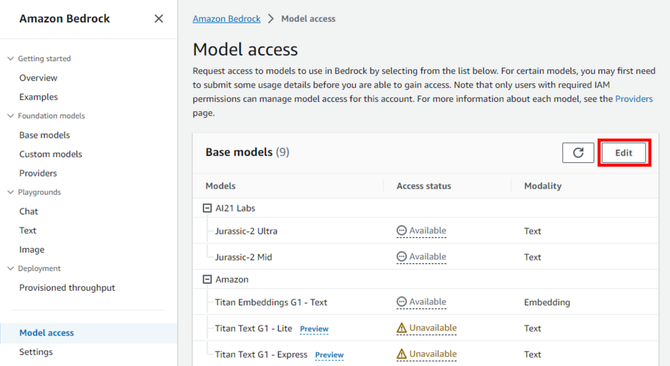
Task: Collapse the Playgrounds section
Action: pyautogui.click(x=12, y=192)
